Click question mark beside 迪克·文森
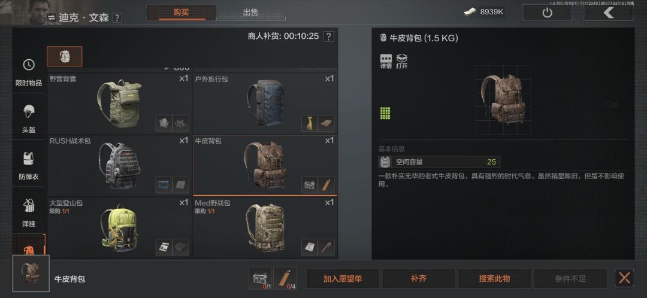647x298 pixels. [117, 18]
